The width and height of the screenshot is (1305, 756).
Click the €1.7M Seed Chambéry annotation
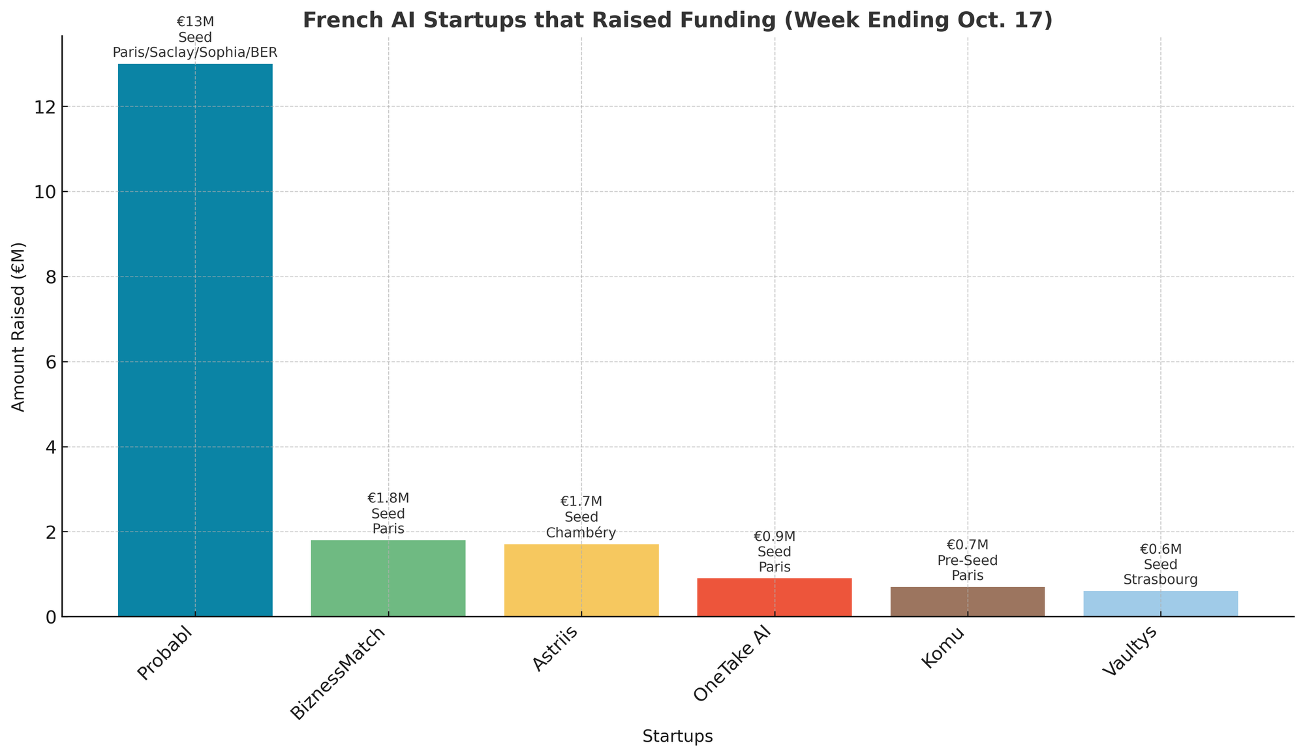581,517
